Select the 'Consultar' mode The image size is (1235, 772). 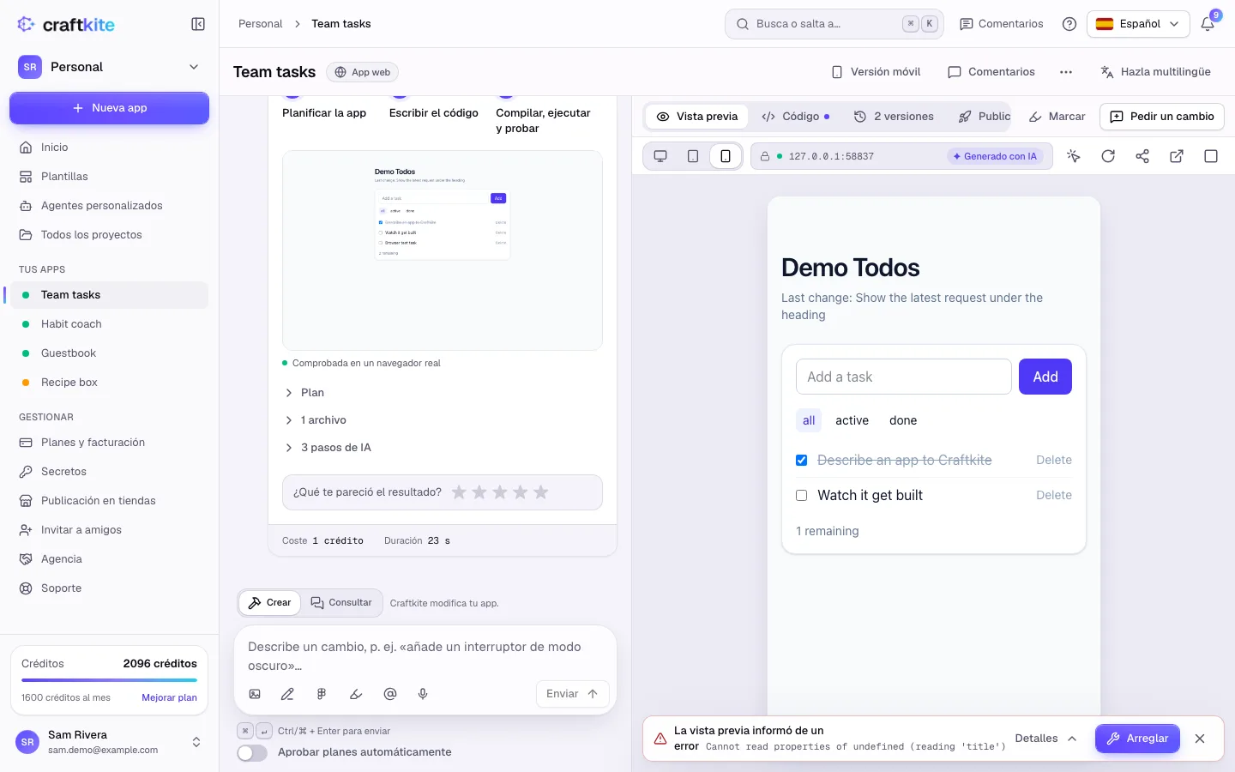tap(341, 603)
